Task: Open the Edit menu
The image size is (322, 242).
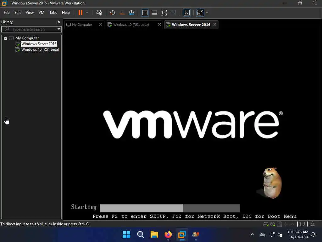Action: (18, 13)
